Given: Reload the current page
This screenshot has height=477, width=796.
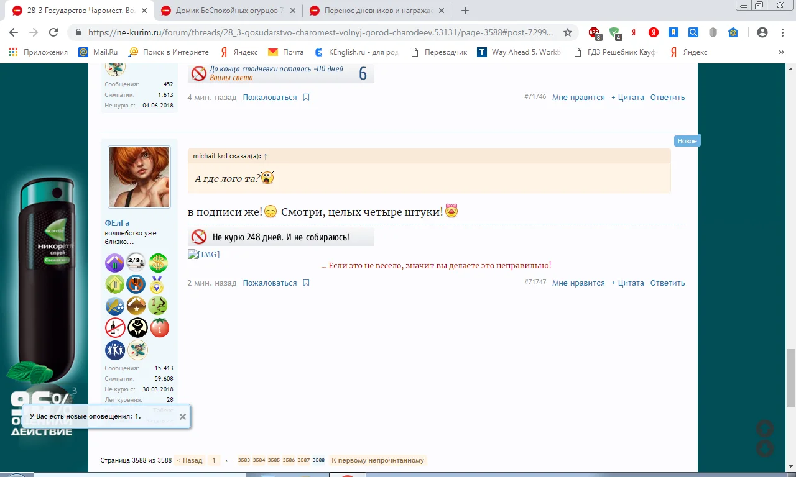Looking at the screenshot, I should click(53, 33).
